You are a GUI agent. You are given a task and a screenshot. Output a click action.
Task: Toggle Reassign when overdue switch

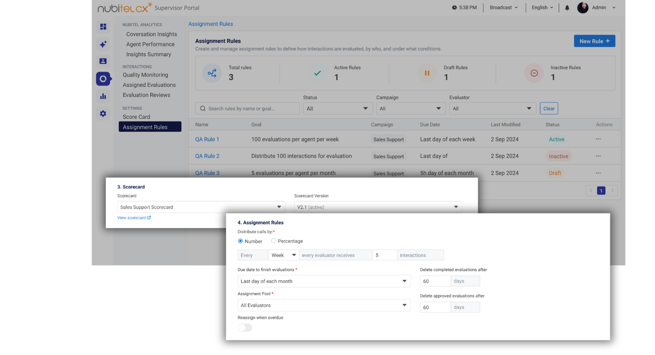[245, 328]
